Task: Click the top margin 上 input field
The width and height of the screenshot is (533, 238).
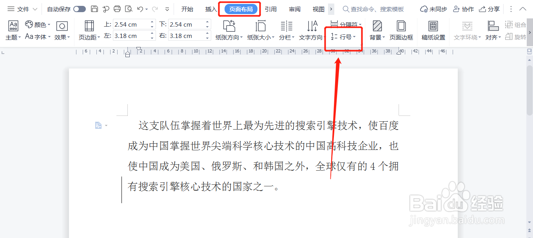Action: (x=131, y=24)
